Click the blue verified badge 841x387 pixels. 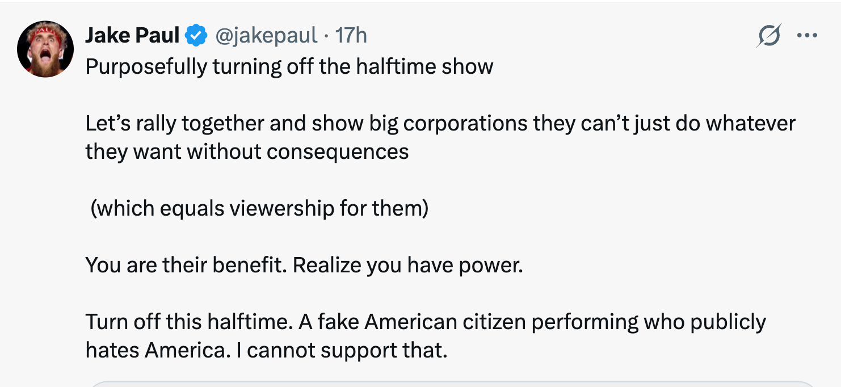coord(196,36)
